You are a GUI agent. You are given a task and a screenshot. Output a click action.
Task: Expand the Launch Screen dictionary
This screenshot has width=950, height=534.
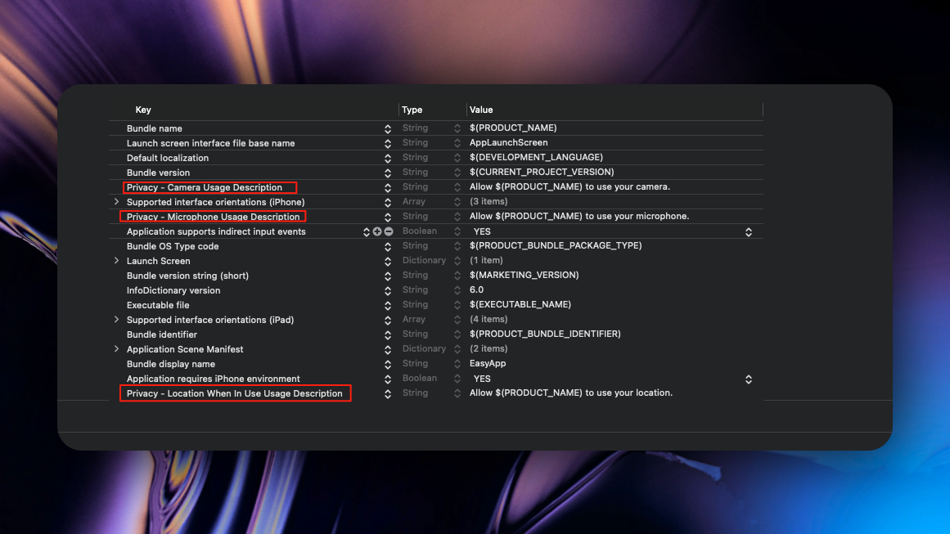(x=116, y=261)
